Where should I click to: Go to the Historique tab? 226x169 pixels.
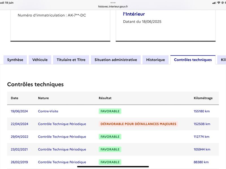tap(156, 60)
